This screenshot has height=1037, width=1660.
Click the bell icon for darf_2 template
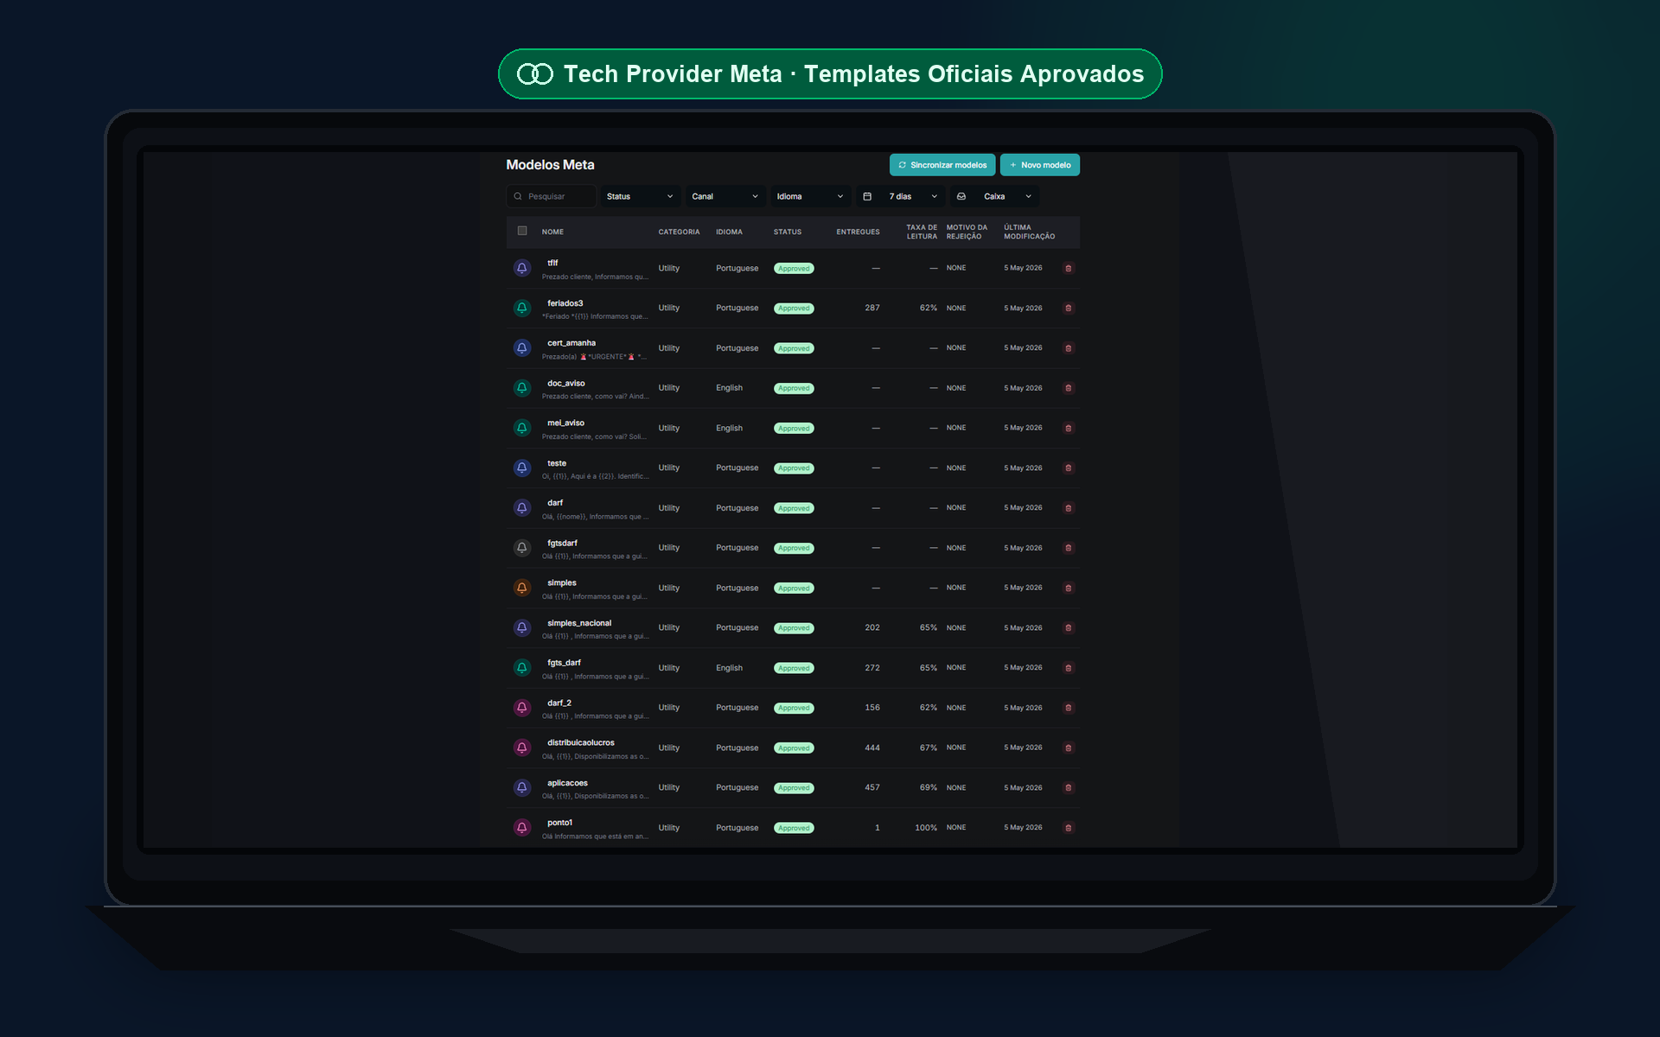522,708
